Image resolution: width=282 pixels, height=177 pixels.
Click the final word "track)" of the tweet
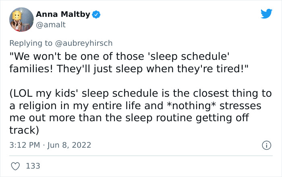[x=23, y=130]
